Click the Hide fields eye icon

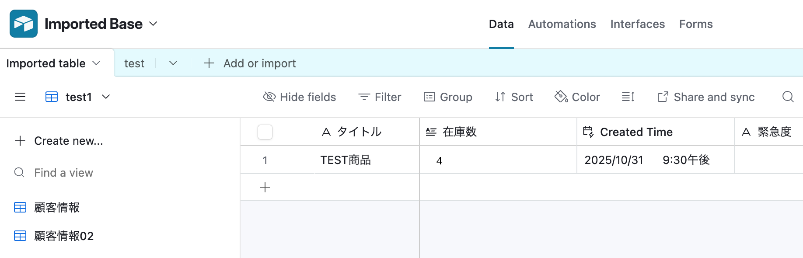click(x=269, y=97)
